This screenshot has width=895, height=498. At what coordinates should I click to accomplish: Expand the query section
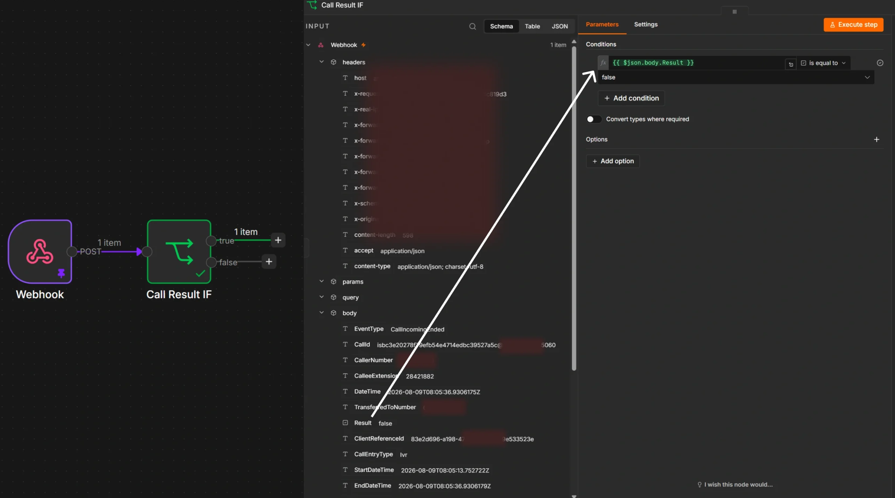(322, 297)
